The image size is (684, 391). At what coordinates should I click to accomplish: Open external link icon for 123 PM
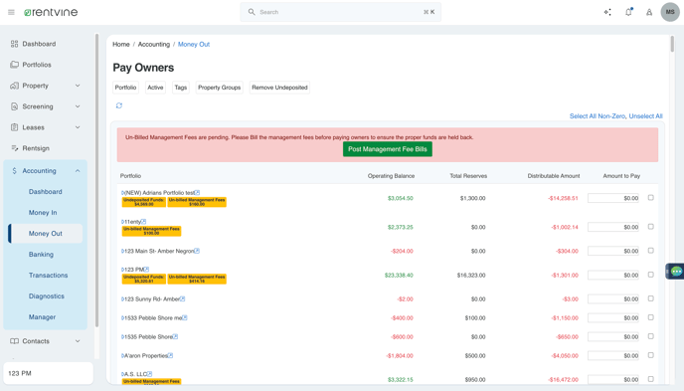[x=146, y=270]
